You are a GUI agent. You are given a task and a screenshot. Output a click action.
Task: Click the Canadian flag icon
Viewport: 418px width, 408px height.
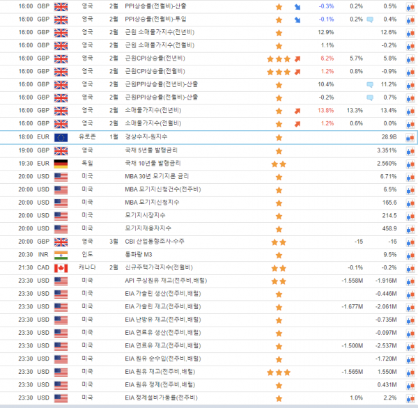click(61, 267)
